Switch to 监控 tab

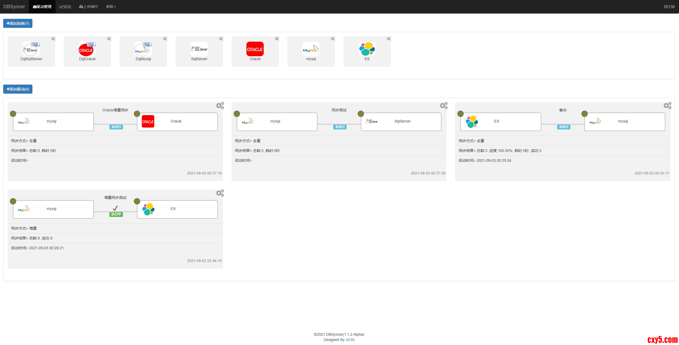[x=65, y=7]
